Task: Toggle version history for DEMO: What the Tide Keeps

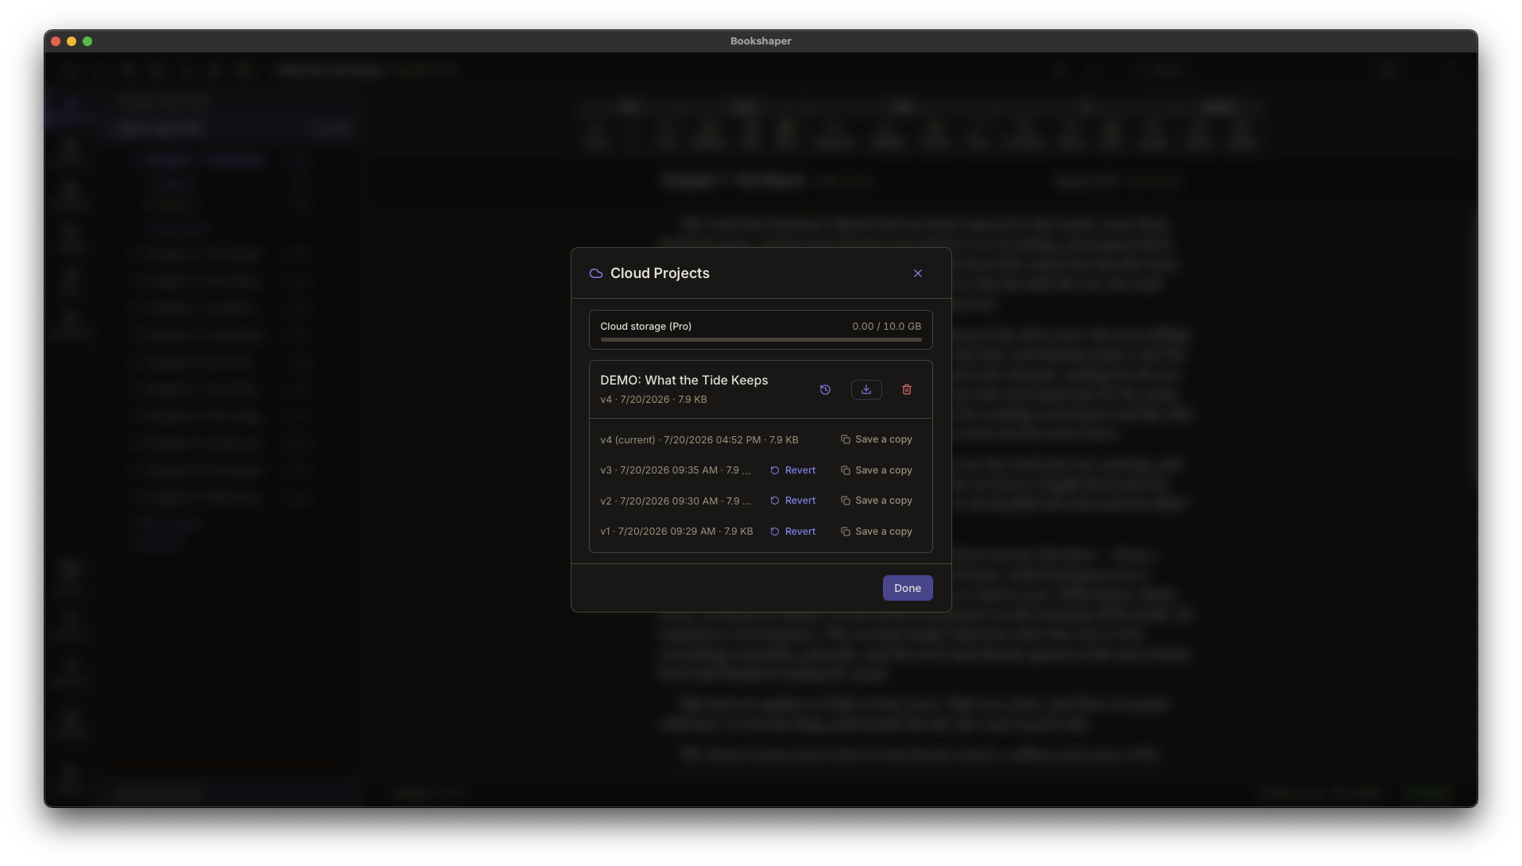Action: pyautogui.click(x=825, y=389)
